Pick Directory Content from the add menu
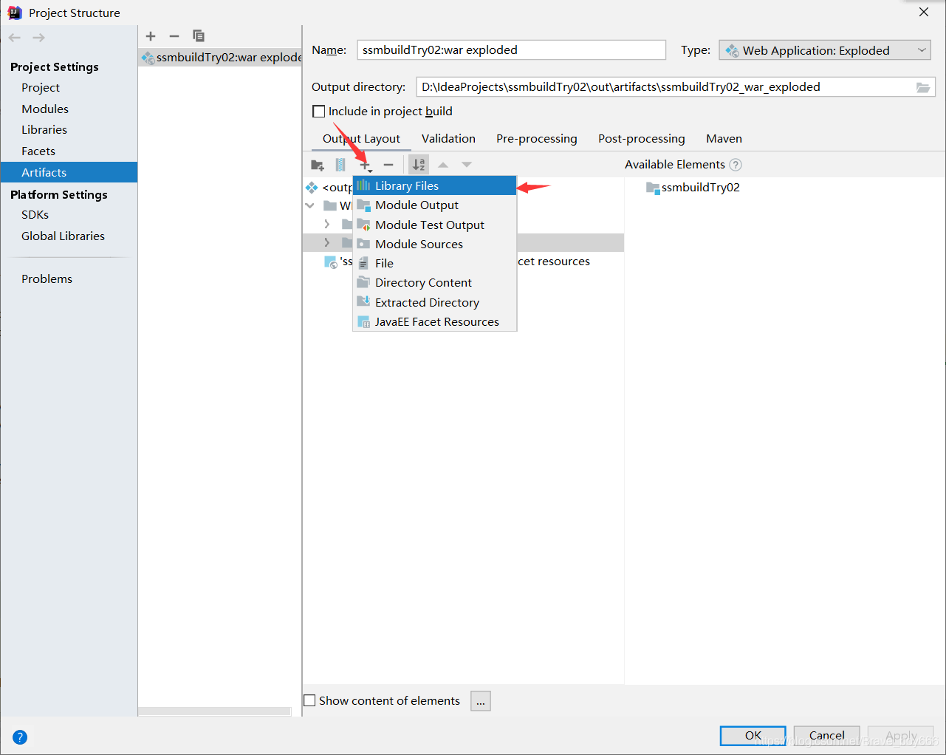This screenshot has width=946, height=755. [434, 283]
